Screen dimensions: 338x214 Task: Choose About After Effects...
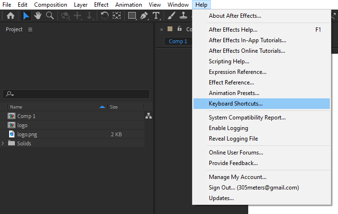[x=262, y=16]
